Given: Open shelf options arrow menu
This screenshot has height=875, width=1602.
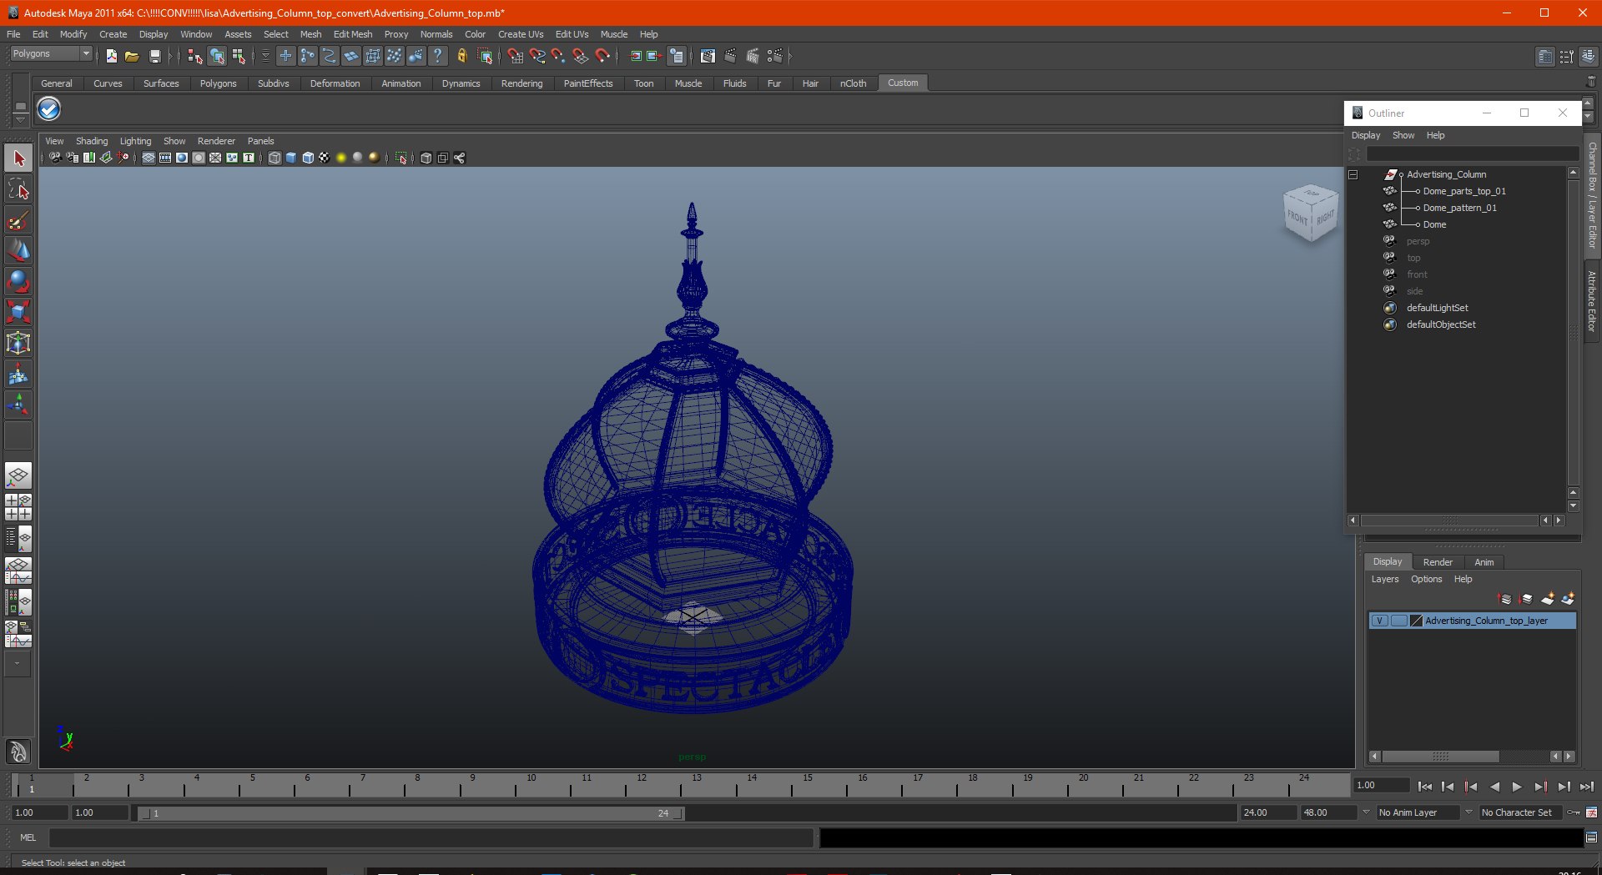Looking at the screenshot, I should coord(20,121).
